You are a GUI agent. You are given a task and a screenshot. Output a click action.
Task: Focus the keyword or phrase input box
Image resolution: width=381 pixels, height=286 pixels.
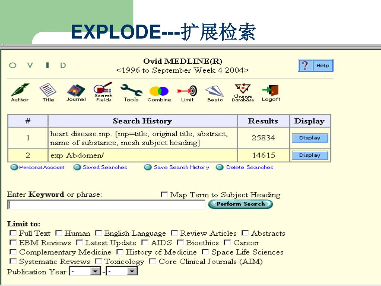click(x=106, y=205)
